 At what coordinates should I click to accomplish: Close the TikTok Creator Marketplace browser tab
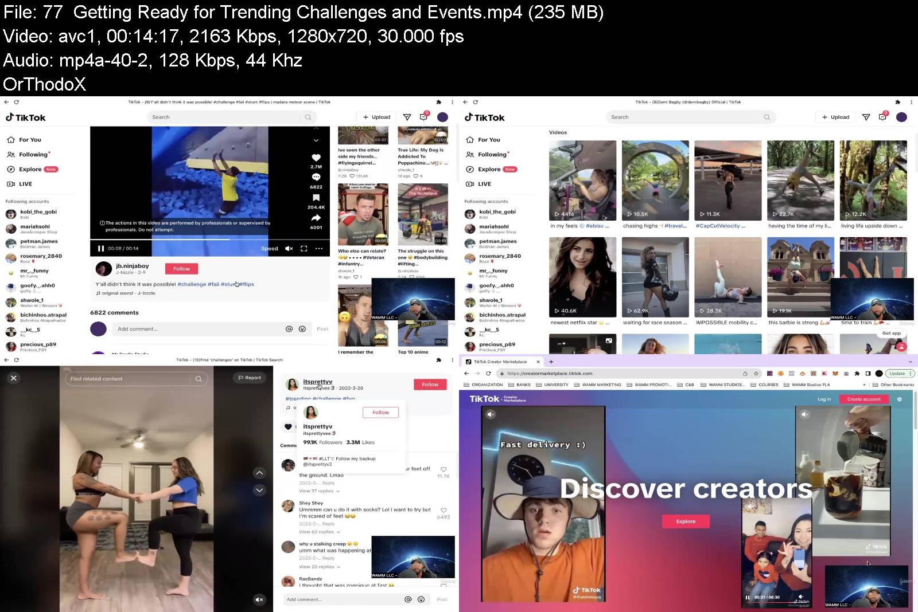point(538,362)
